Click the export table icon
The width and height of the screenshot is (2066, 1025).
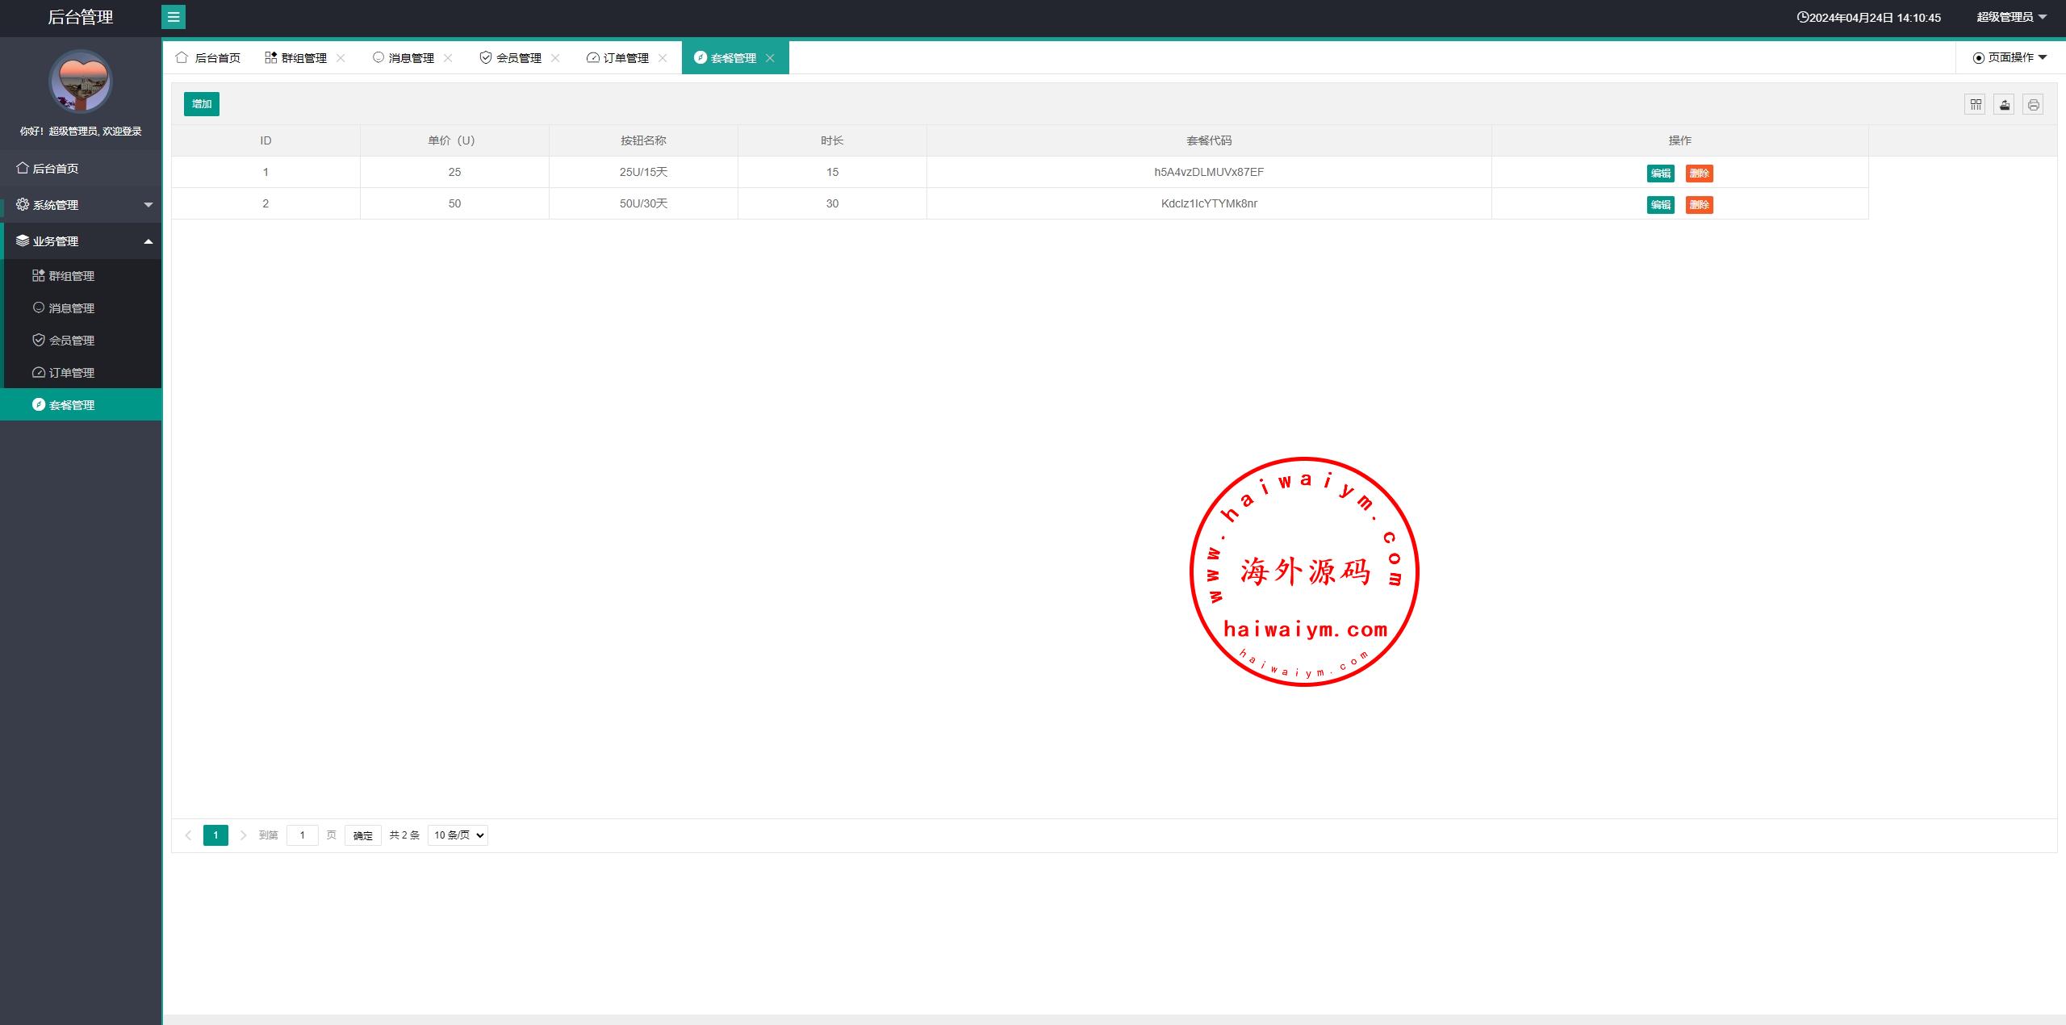[2004, 104]
